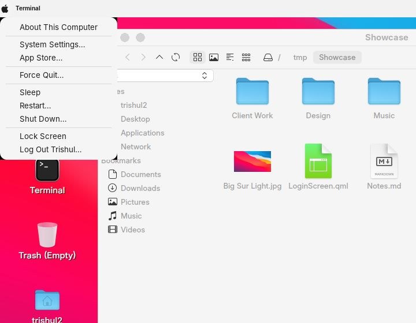The image size is (416, 323).
Task: Select the Notes.md markdown icon
Action: [x=384, y=161]
